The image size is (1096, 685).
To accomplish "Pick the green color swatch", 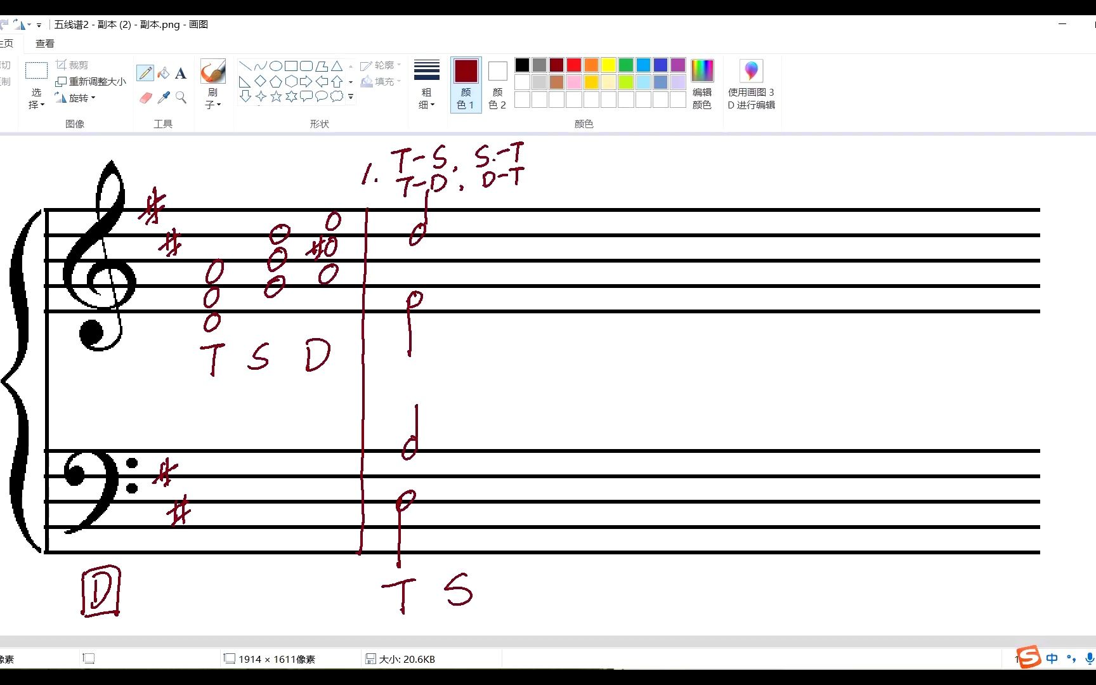I will [x=626, y=65].
